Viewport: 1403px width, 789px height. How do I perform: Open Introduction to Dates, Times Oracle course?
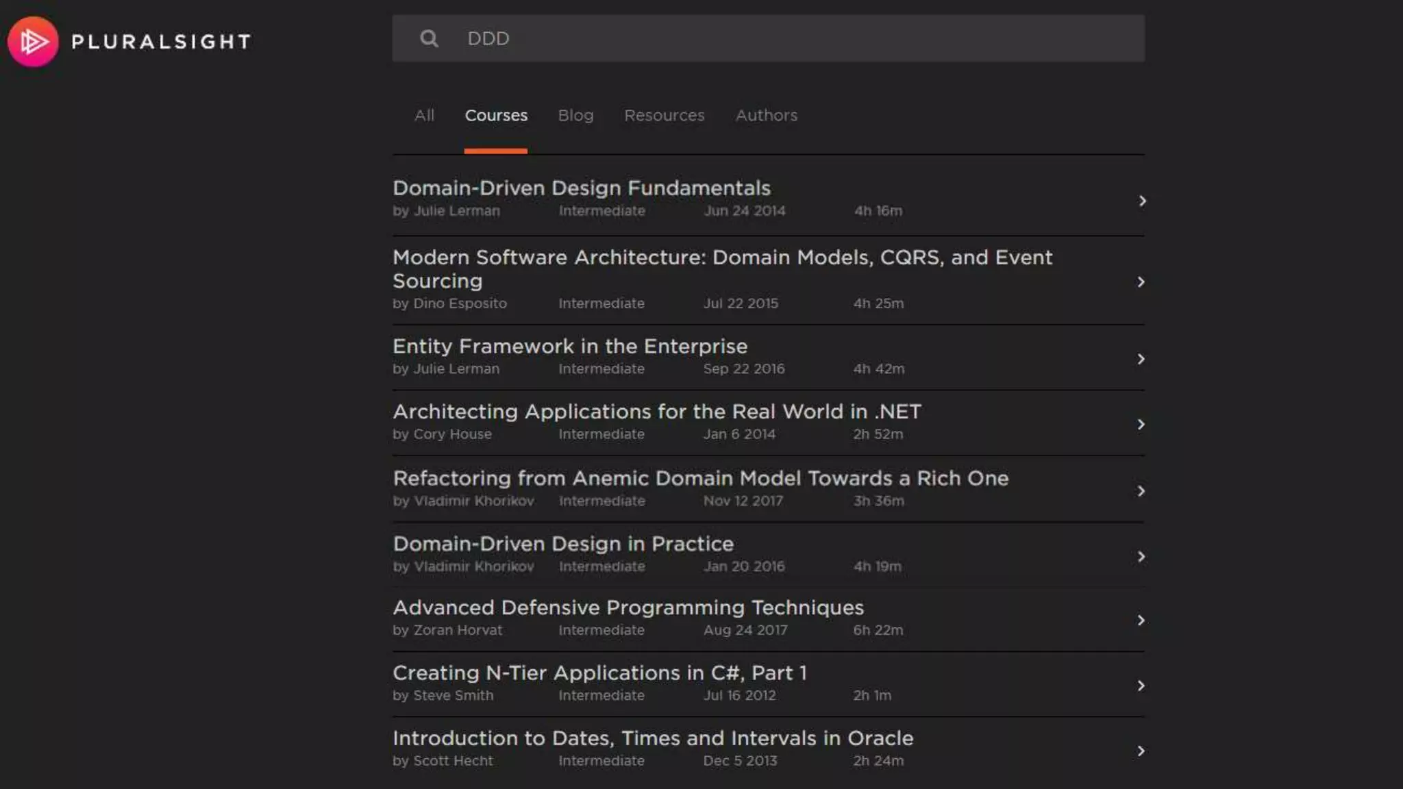pos(652,738)
